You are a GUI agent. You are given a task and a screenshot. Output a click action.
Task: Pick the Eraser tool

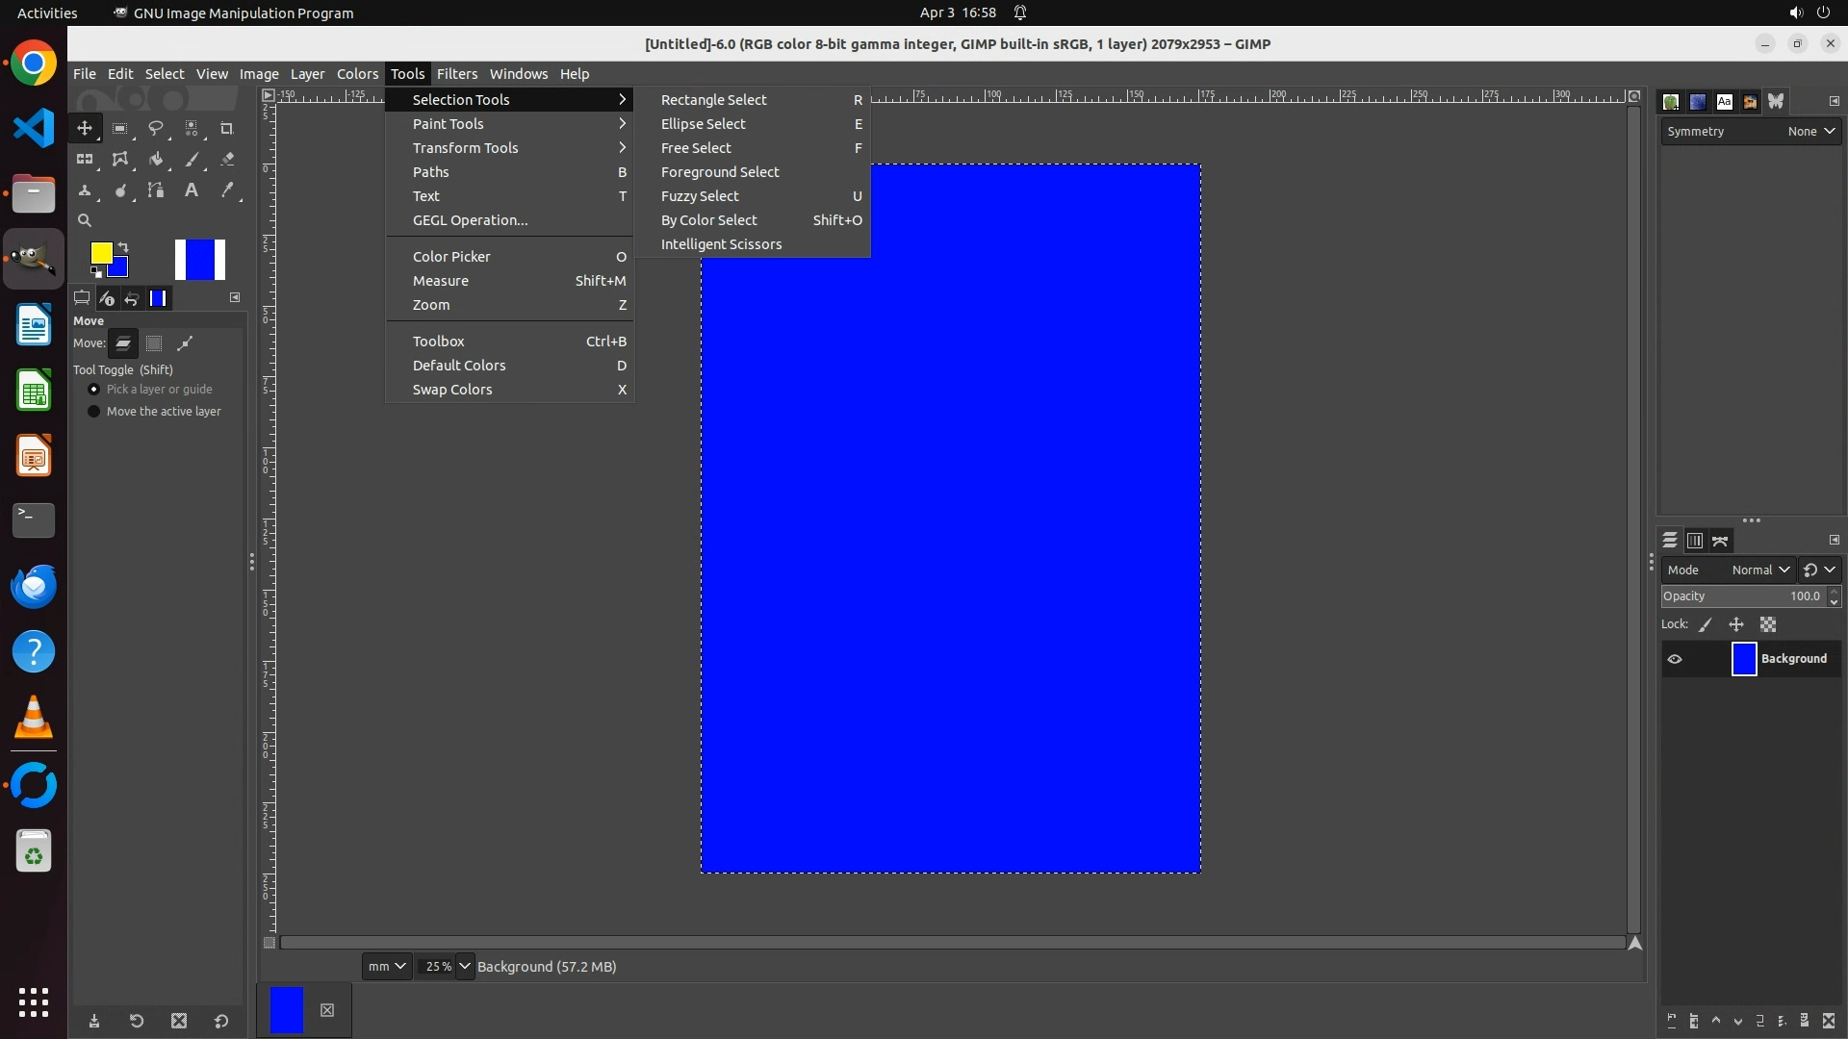[x=227, y=160]
